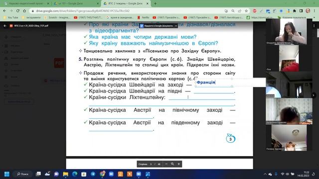Zoom out the PDF with minus button
319x179 pixels.
coord(166,164)
